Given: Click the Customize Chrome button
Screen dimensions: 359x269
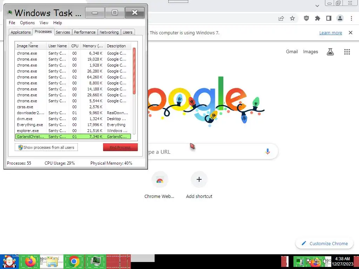Looking at the screenshot, I should (x=325, y=243).
